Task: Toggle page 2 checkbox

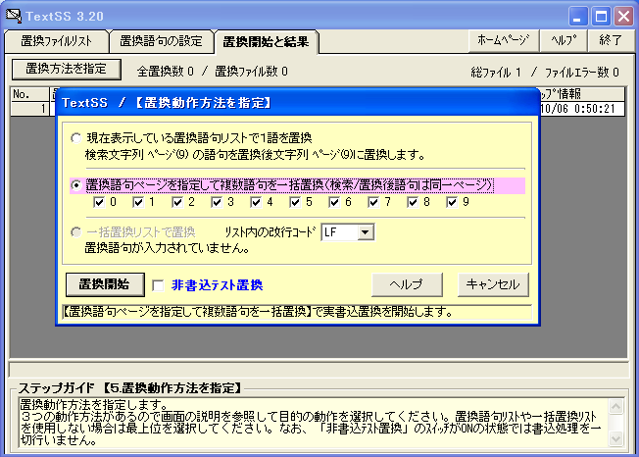Action: point(177,202)
